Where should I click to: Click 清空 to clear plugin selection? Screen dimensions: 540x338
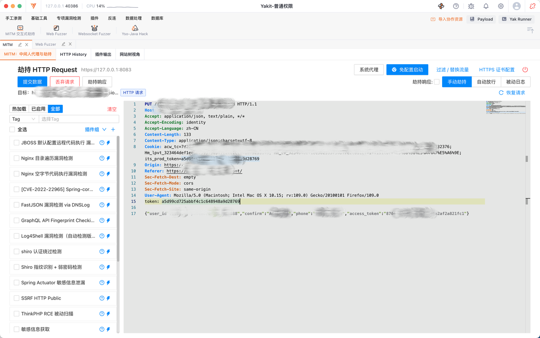coord(112,109)
